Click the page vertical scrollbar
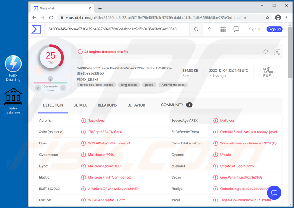 290,53
